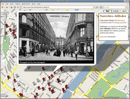Viewport: 130px width, 99px height.
Task: Stop page loading with the stop icon
Action: (15, 7)
